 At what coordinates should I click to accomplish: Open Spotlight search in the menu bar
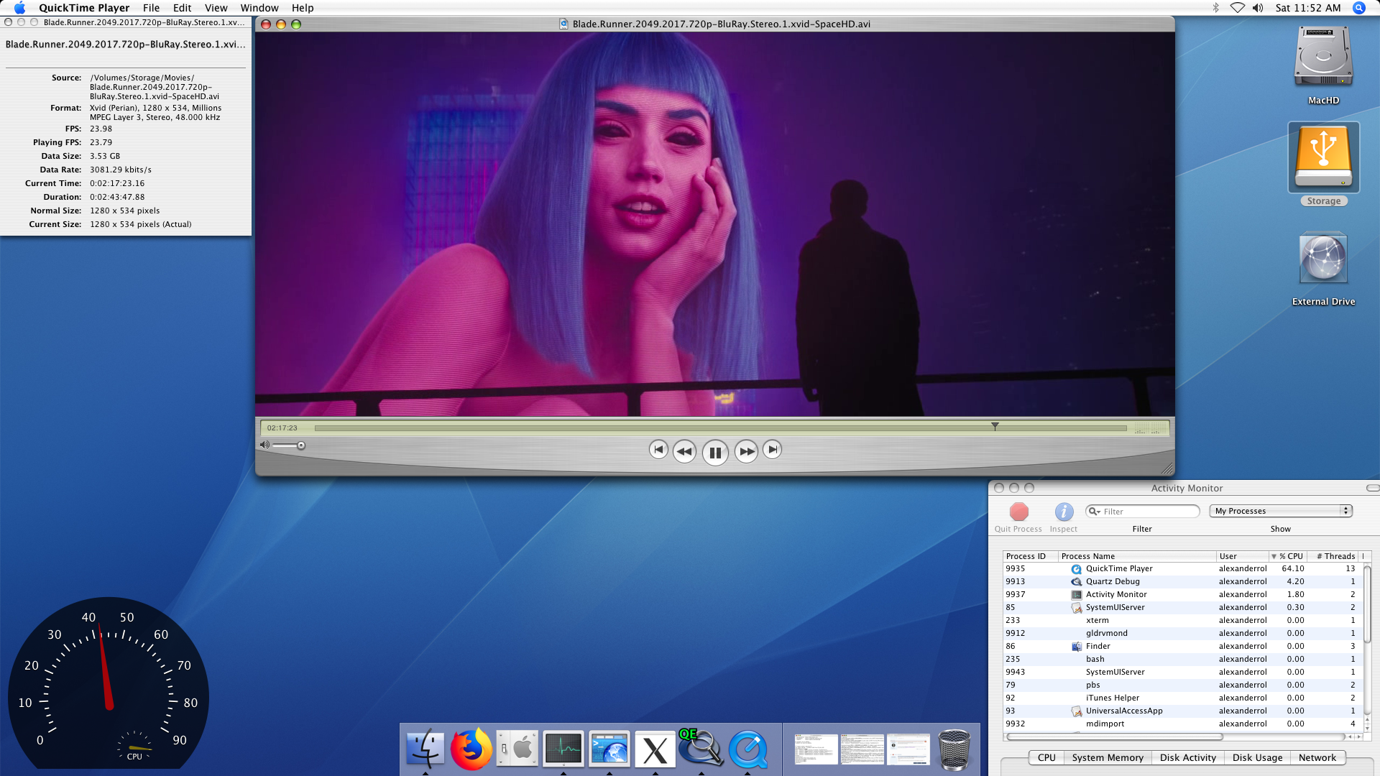click(1359, 8)
